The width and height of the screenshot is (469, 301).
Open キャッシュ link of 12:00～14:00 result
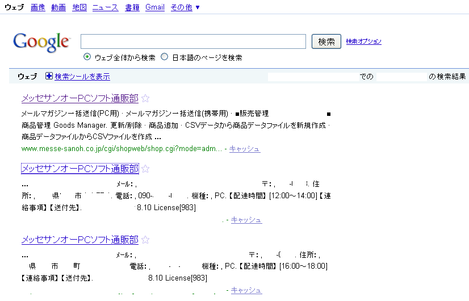click(x=246, y=220)
